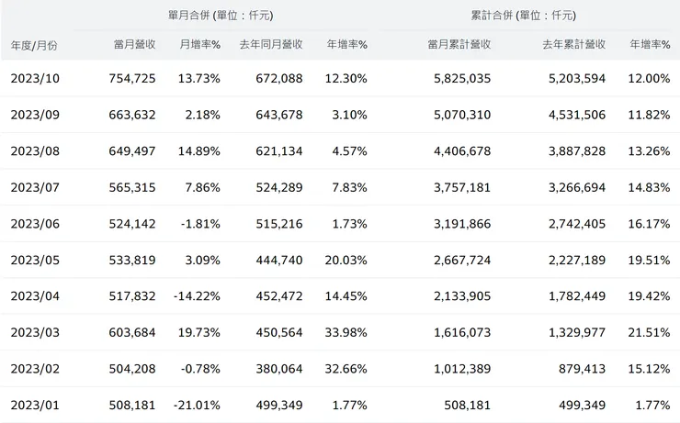Click the 去年同月營收 column header

tap(270, 44)
